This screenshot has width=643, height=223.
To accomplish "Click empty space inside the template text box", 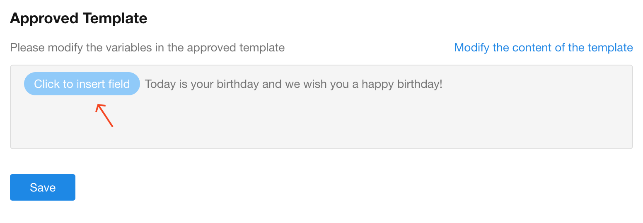I will [321, 122].
